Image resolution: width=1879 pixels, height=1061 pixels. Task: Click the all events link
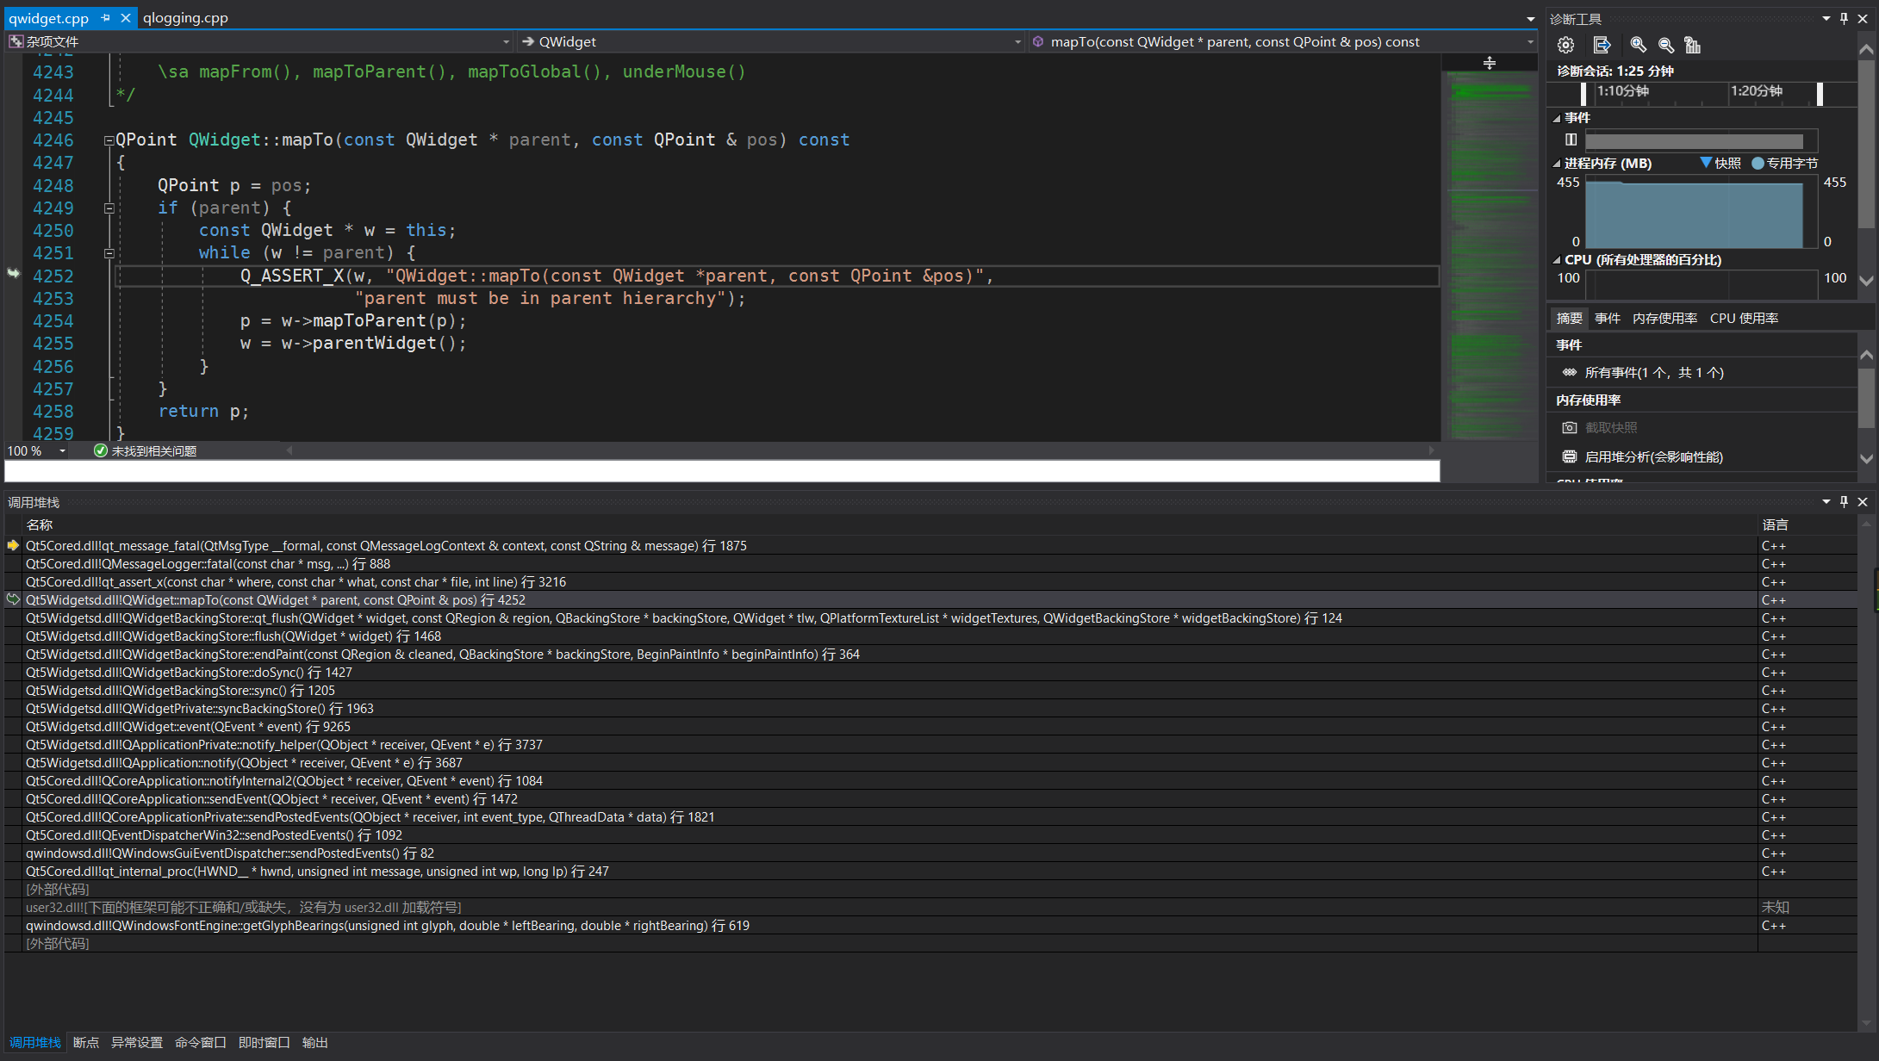pos(1653,373)
